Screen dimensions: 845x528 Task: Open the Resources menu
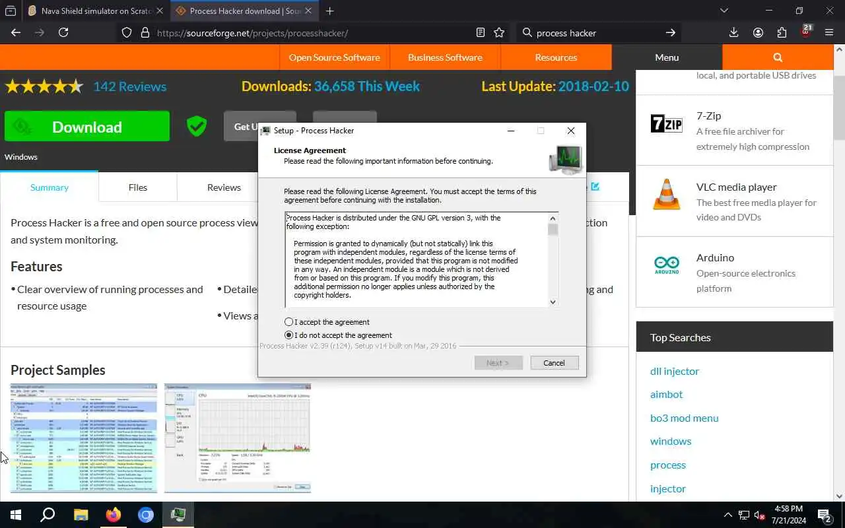pos(556,57)
